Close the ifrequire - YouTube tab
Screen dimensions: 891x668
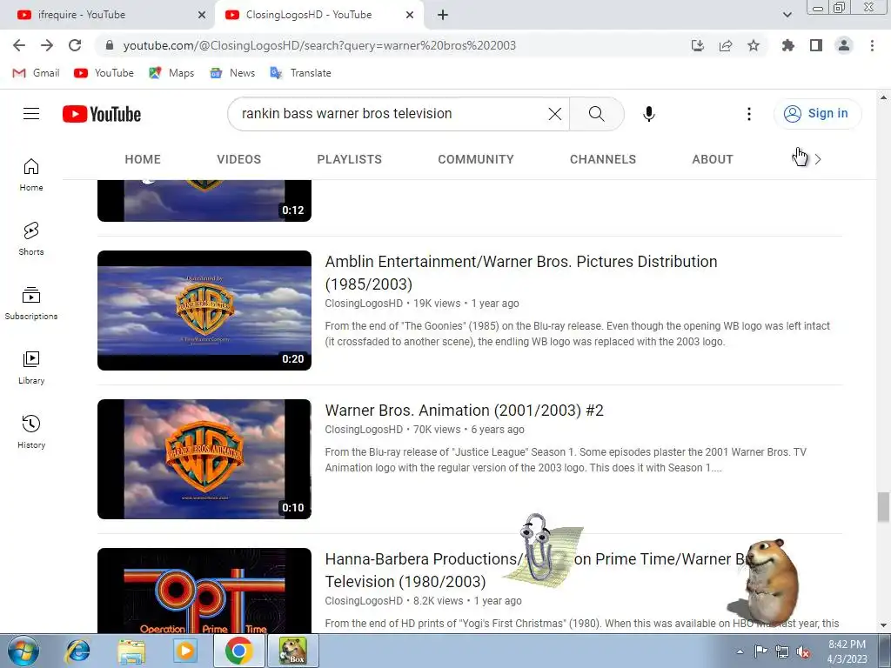(x=202, y=15)
